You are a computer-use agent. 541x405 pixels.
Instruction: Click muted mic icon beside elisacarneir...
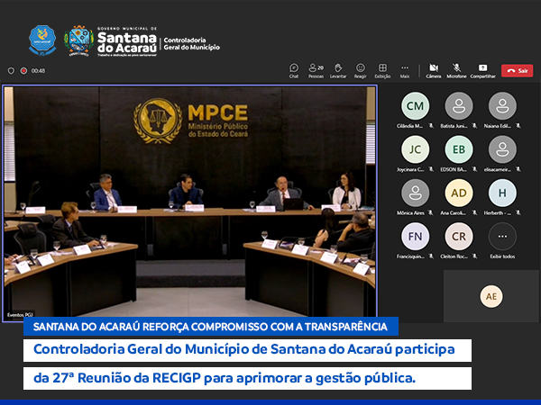tap(518, 169)
